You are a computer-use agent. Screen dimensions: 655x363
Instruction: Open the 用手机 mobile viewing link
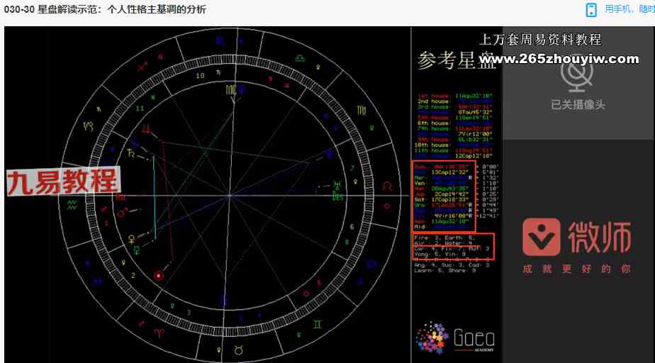pyautogui.click(x=628, y=9)
